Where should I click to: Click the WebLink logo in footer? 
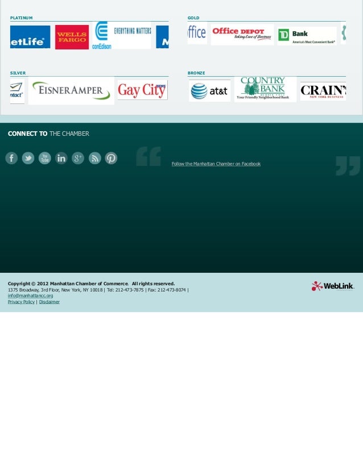pos(333,286)
